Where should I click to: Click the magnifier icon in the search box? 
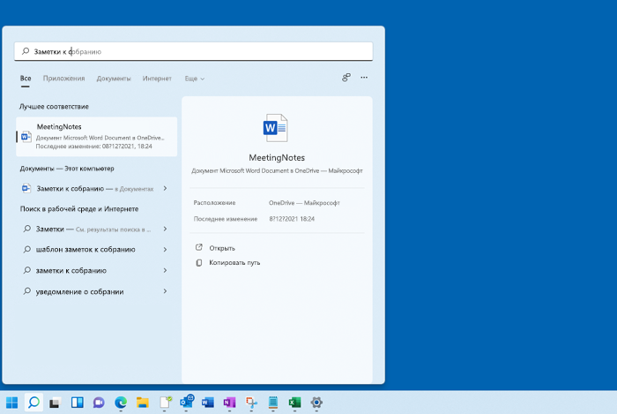coord(26,51)
